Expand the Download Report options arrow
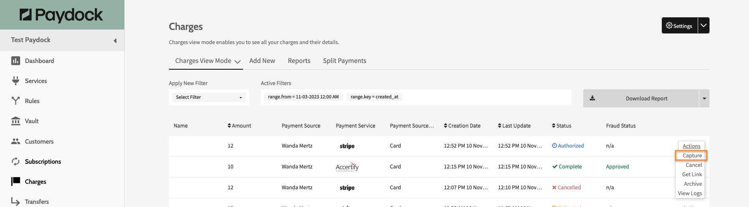 (x=704, y=98)
